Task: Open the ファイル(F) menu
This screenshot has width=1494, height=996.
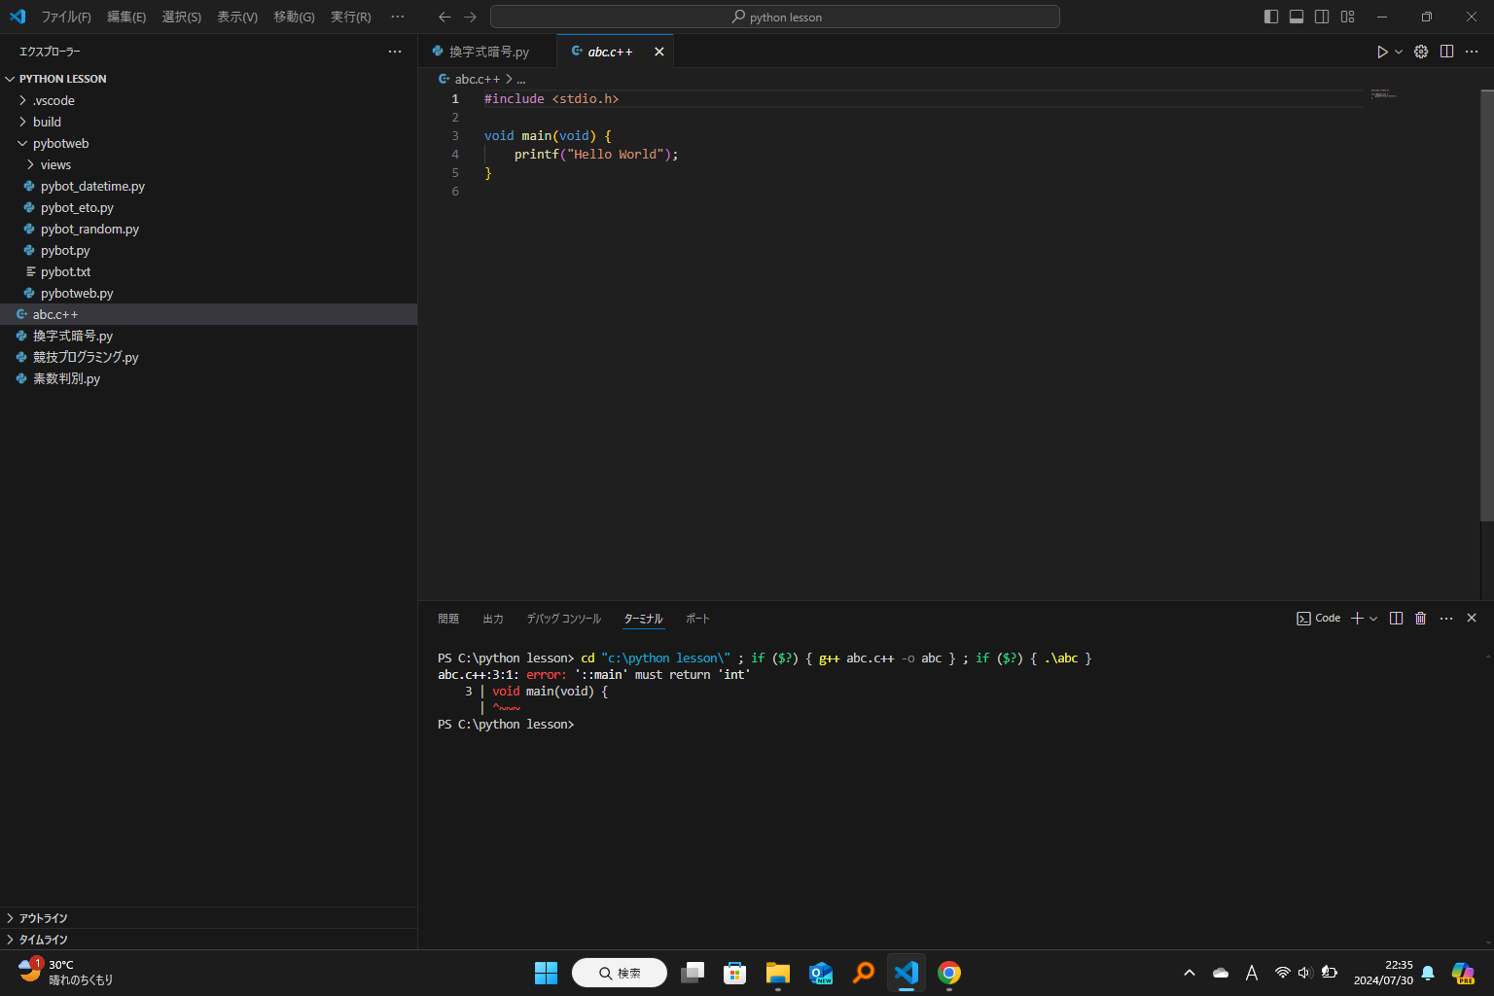Action: pos(66,17)
